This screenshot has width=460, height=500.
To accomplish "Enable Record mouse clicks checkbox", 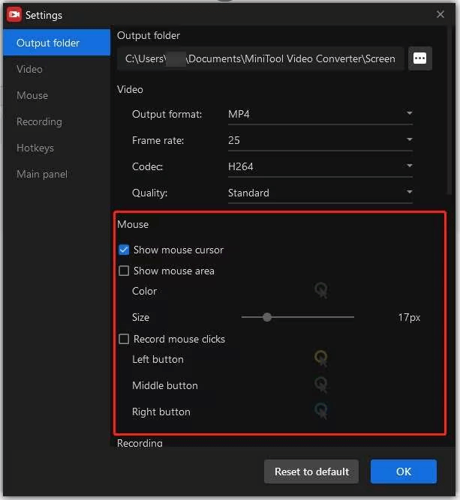I will [x=124, y=339].
